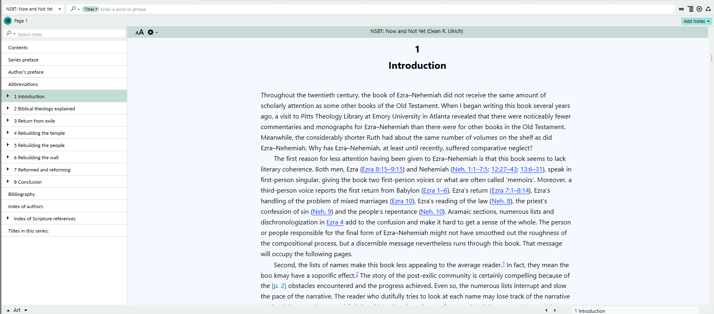714x314 pixels.
Task: Open the AA text size control
Action: 140,32
